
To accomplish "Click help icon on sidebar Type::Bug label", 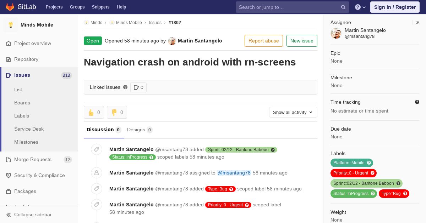I will point(405,194).
